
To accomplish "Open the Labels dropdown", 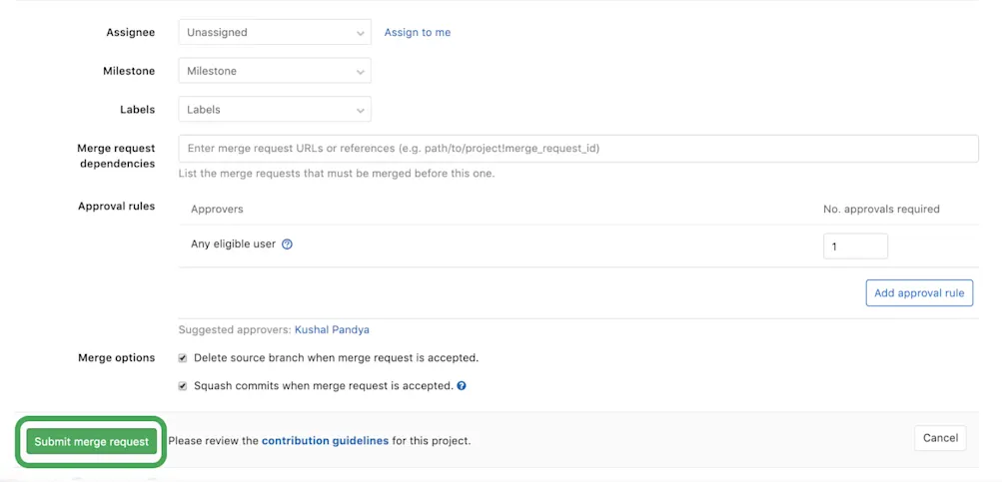I will pyautogui.click(x=275, y=109).
